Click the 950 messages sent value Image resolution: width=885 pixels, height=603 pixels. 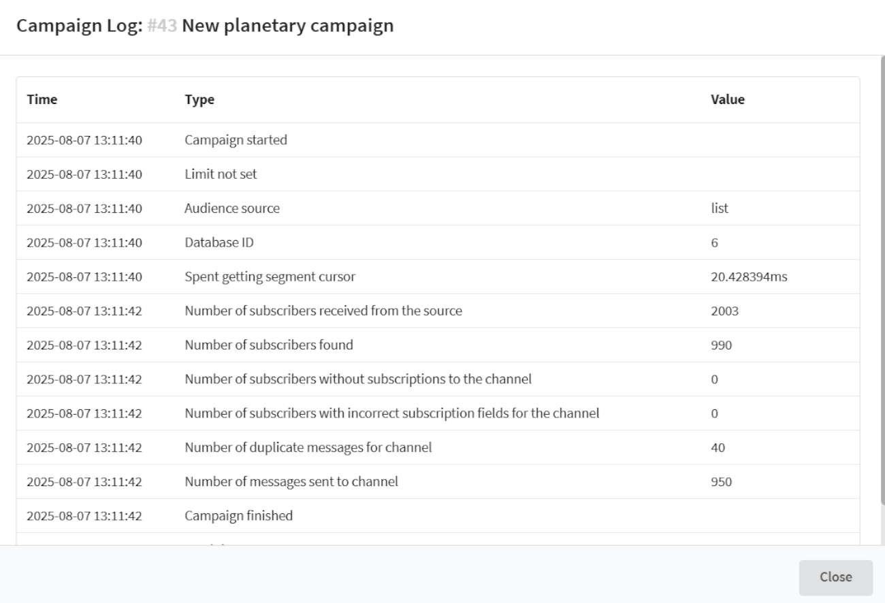point(721,482)
